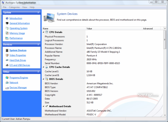Viewport: 168px width, 122px height.
Task: Click the Introduction info icon
Action: coord(7,18)
